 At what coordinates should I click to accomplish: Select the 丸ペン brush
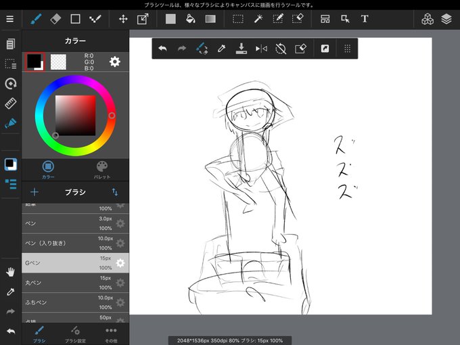(x=75, y=283)
